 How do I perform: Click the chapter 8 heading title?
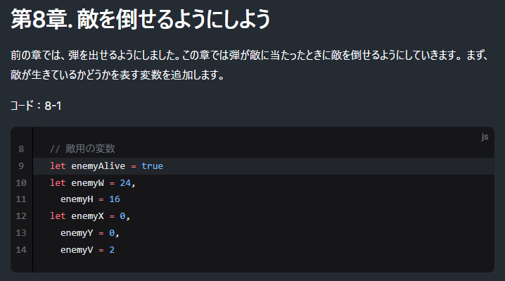coord(141,19)
